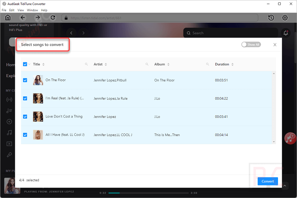Uncheck I'm Real (feat. Ja Rule) song
This screenshot has height=198, width=297.
25,98
